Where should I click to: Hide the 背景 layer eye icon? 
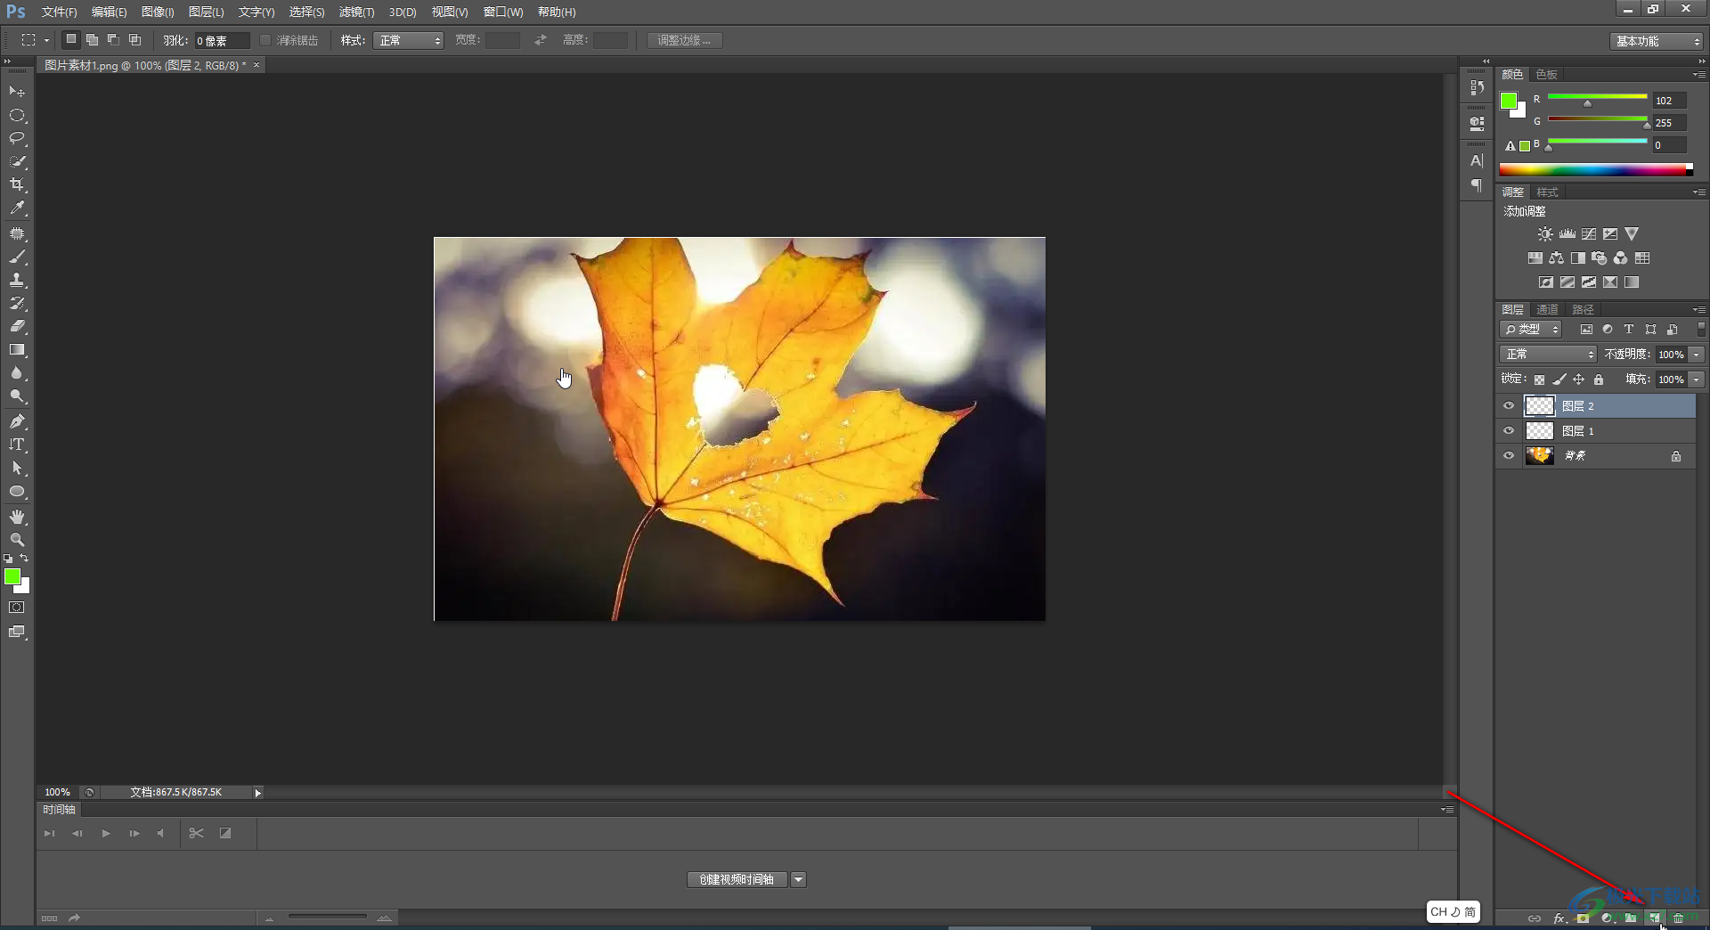click(x=1509, y=456)
